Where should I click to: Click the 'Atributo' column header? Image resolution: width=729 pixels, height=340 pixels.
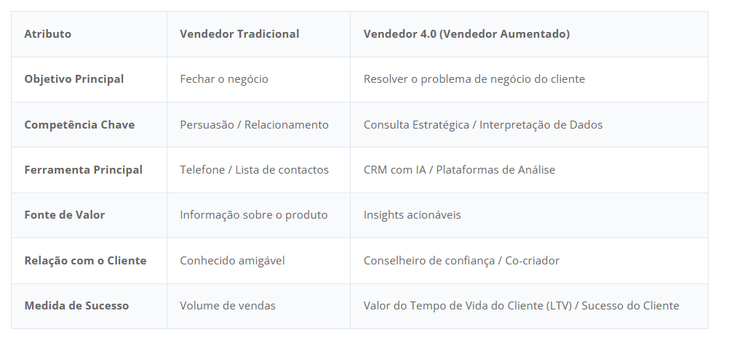(48, 34)
